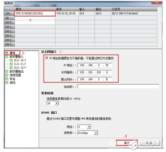Select the EM 4 row header

pyautogui.click(x=9, y=40)
